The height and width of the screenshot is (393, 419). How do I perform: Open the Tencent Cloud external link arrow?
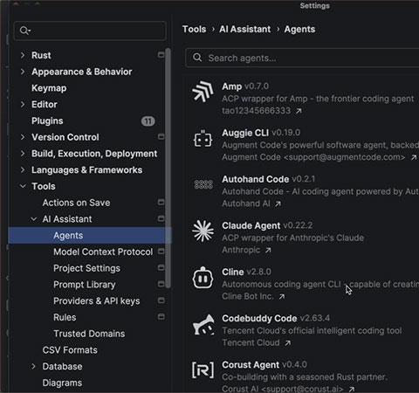click(287, 343)
